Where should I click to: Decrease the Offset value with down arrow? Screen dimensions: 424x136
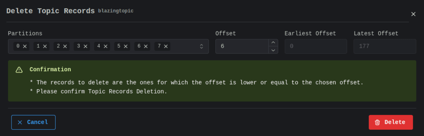point(273,50)
